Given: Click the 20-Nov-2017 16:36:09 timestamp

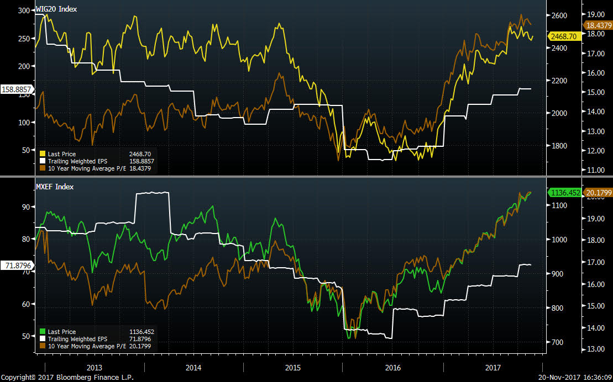Looking at the screenshot, I should tap(575, 378).
